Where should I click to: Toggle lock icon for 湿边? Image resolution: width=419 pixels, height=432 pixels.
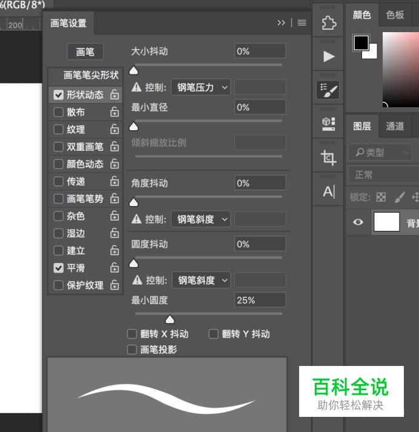pos(114,233)
